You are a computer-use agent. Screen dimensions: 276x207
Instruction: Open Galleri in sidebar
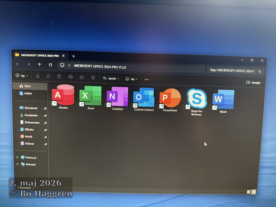(x=26, y=93)
